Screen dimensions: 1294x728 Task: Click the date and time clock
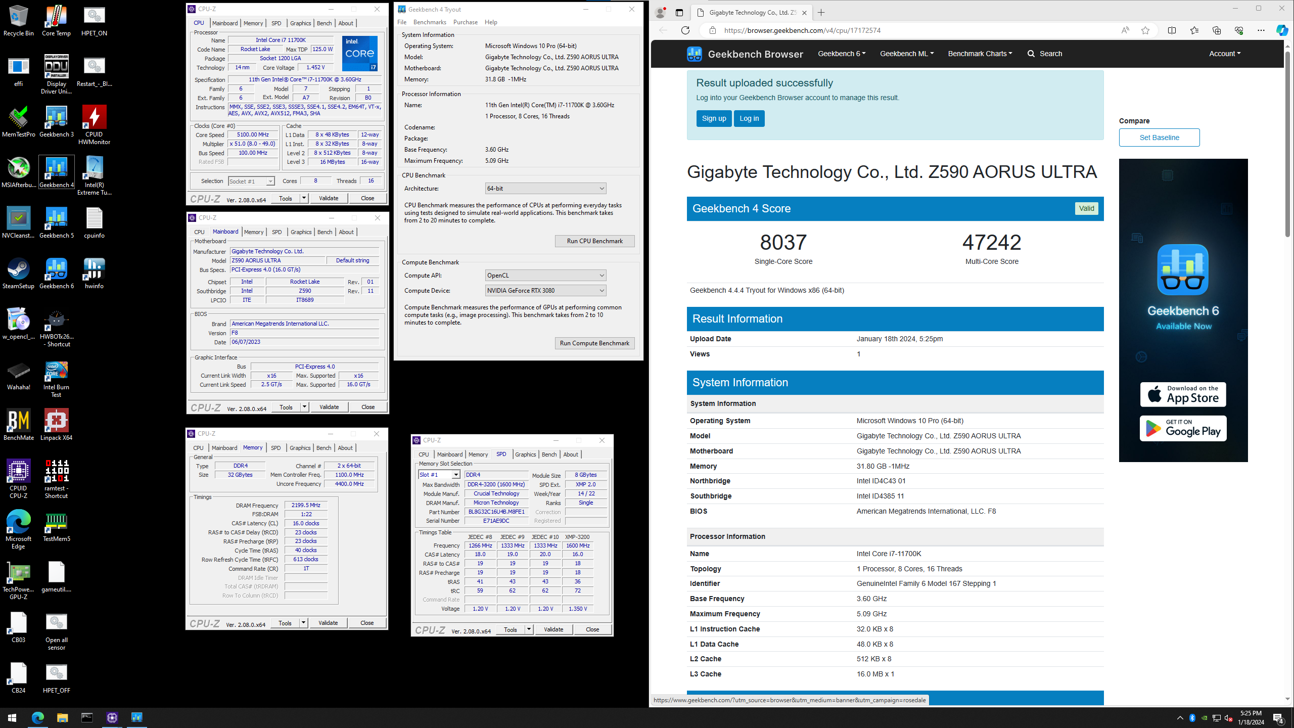tap(1251, 718)
